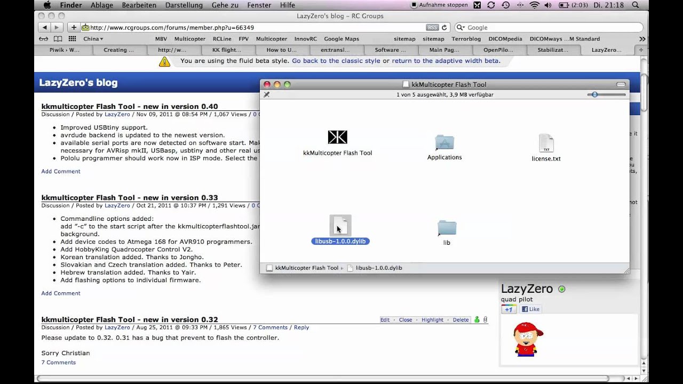Open the Finder menu
The height and width of the screenshot is (384, 683).
tap(70, 5)
